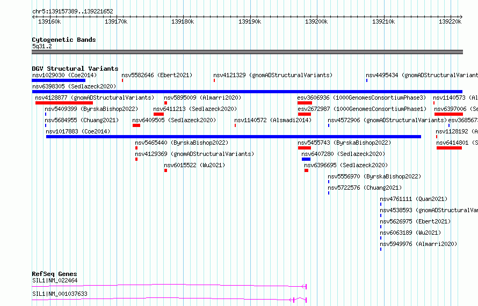Click the DGV Structural Variants heading
The image size is (478, 306).
[75, 69]
